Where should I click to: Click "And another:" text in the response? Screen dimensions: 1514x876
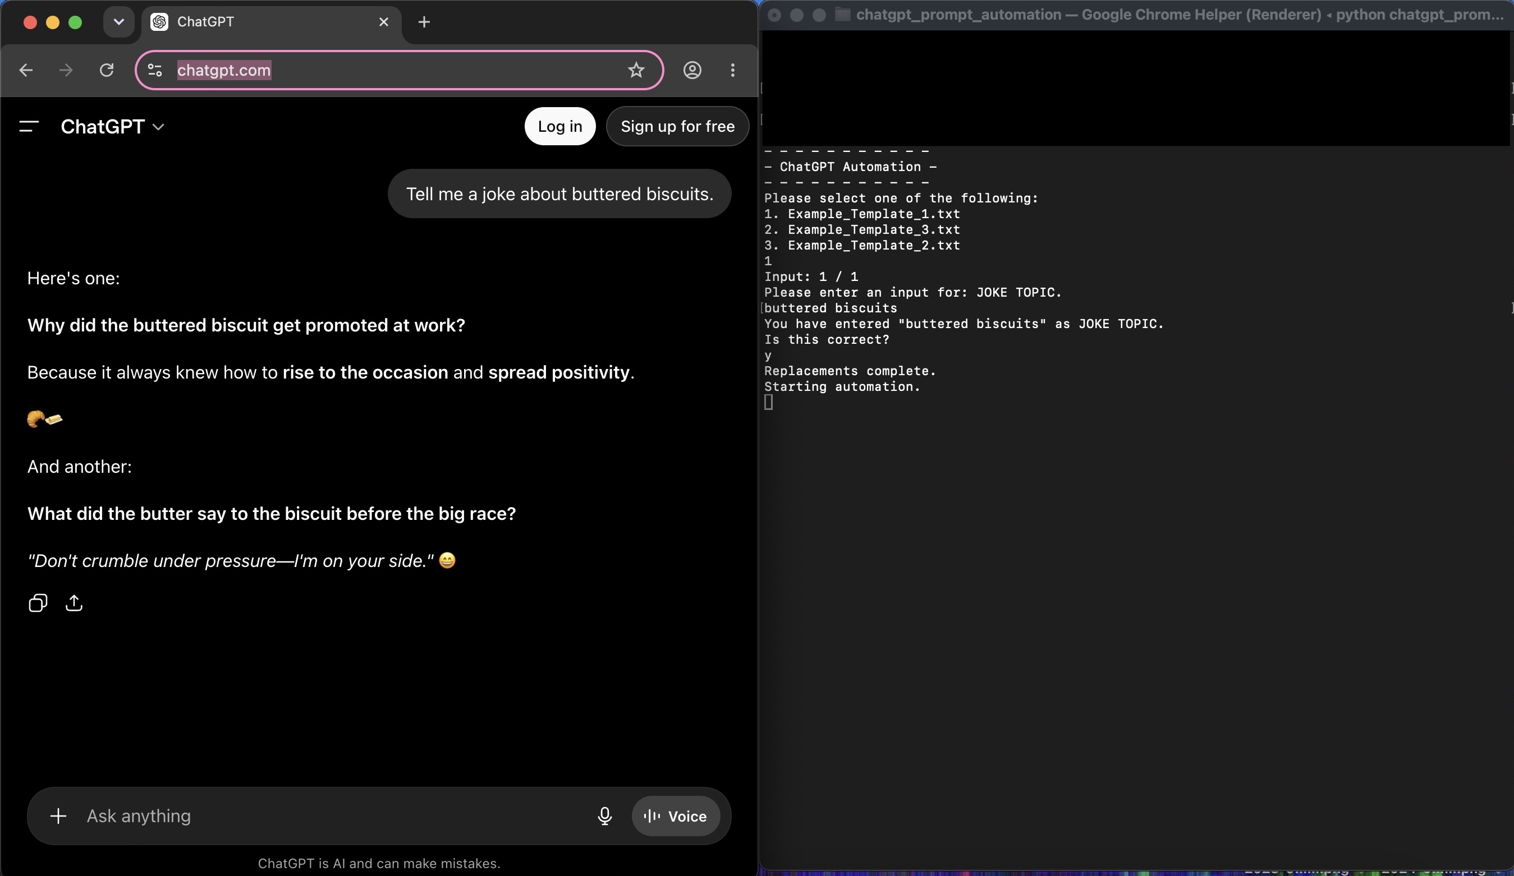(x=79, y=467)
